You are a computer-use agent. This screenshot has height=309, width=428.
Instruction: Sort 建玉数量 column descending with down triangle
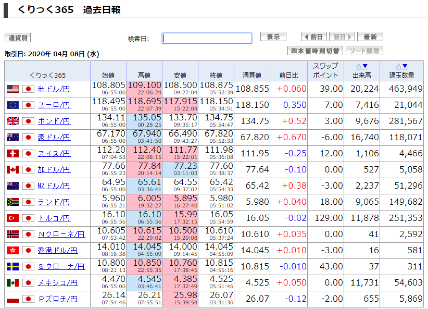pos(405,66)
